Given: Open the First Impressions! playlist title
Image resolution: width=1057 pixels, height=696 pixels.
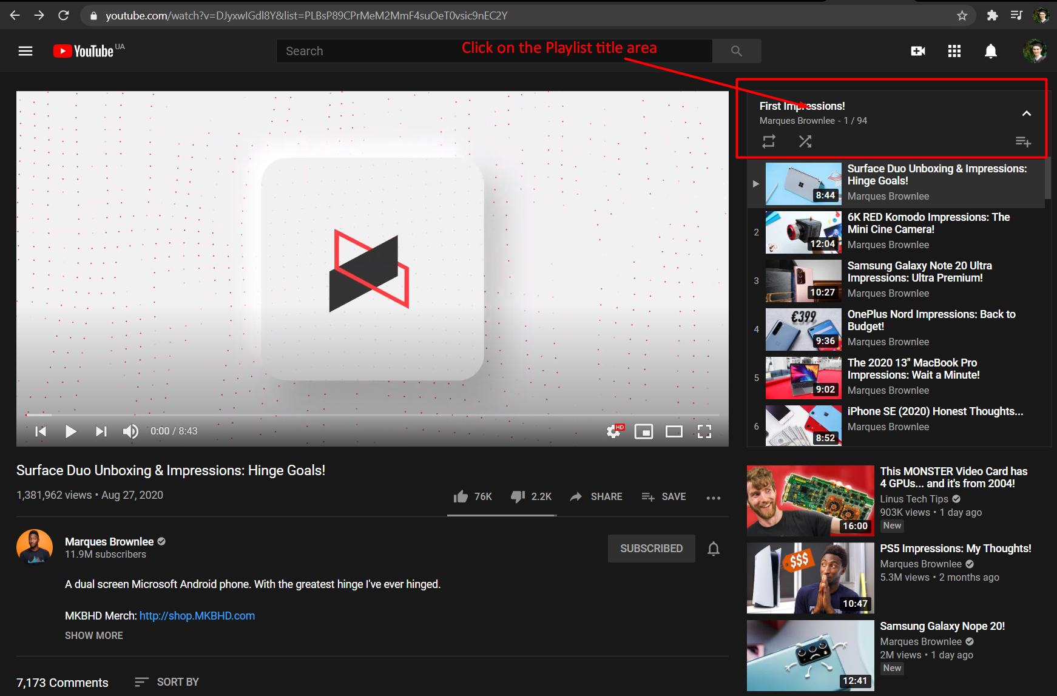Looking at the screenshot, I should (802, 106).
